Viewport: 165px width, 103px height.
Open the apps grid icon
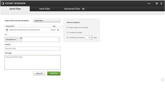tap(157, 3)
